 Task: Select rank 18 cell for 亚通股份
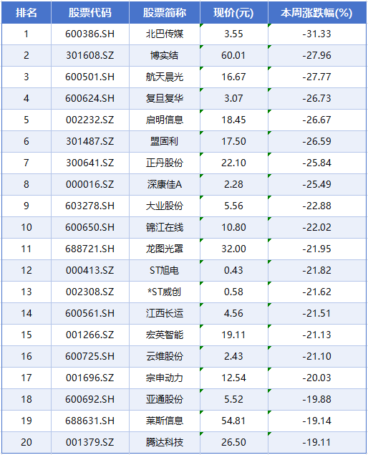point(26,399)
